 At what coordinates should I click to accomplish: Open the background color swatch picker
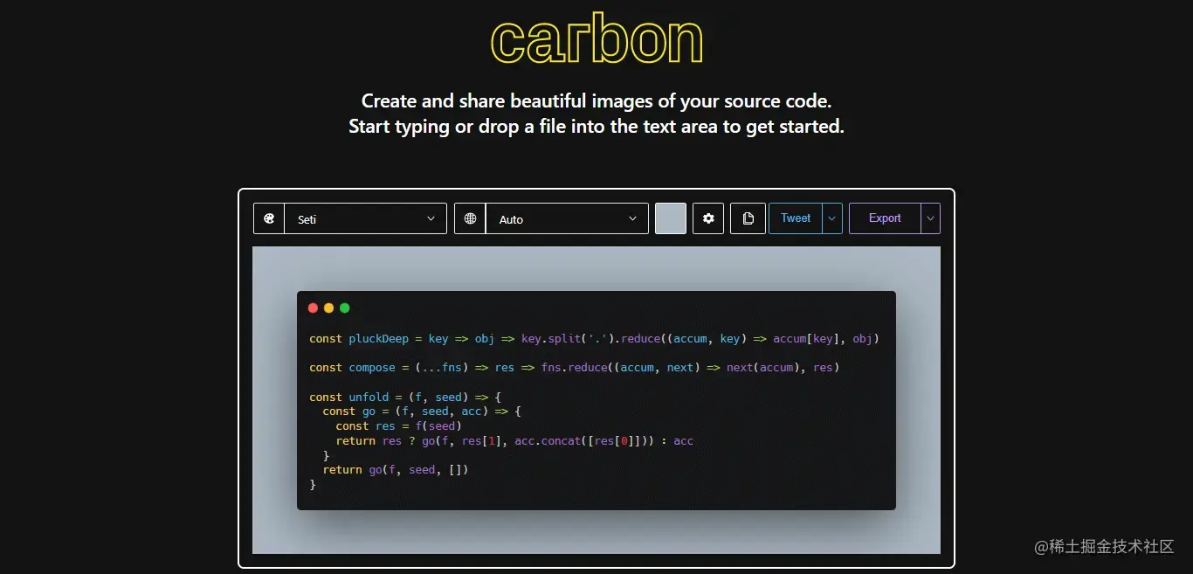click(670, 218)
